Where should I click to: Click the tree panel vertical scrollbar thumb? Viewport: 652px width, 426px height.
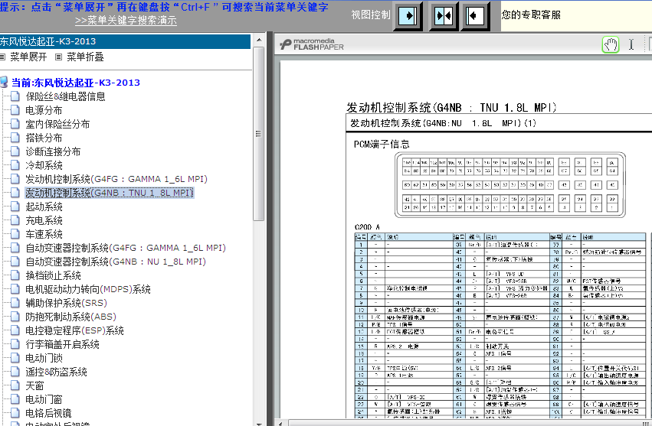pos(259,134)
